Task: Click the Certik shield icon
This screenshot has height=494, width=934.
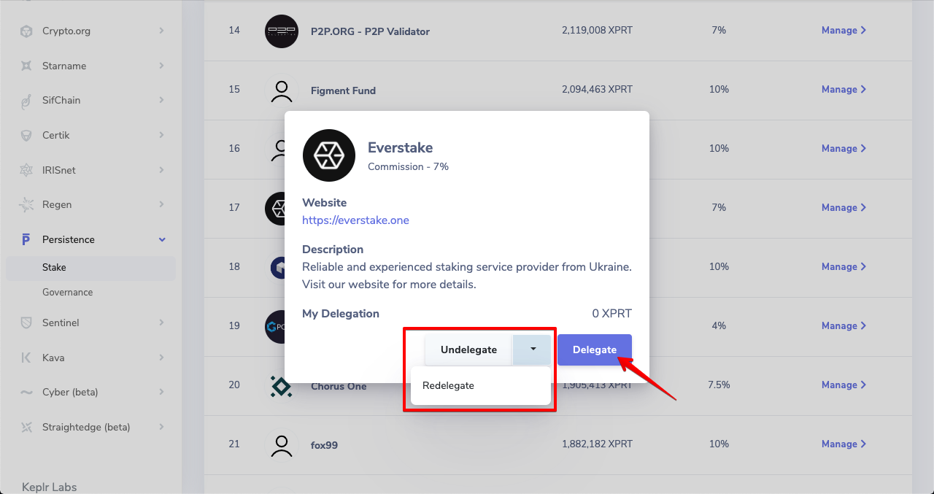Action: (26, 135)
